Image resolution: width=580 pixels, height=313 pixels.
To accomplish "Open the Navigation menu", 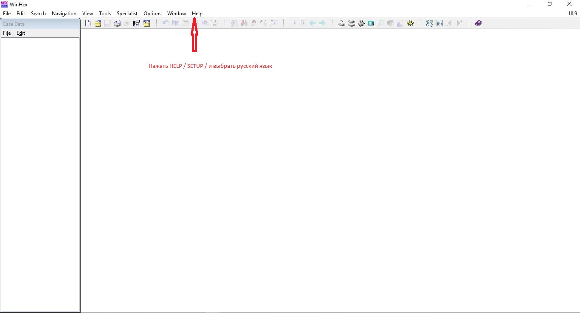I will tap(64, 14).
